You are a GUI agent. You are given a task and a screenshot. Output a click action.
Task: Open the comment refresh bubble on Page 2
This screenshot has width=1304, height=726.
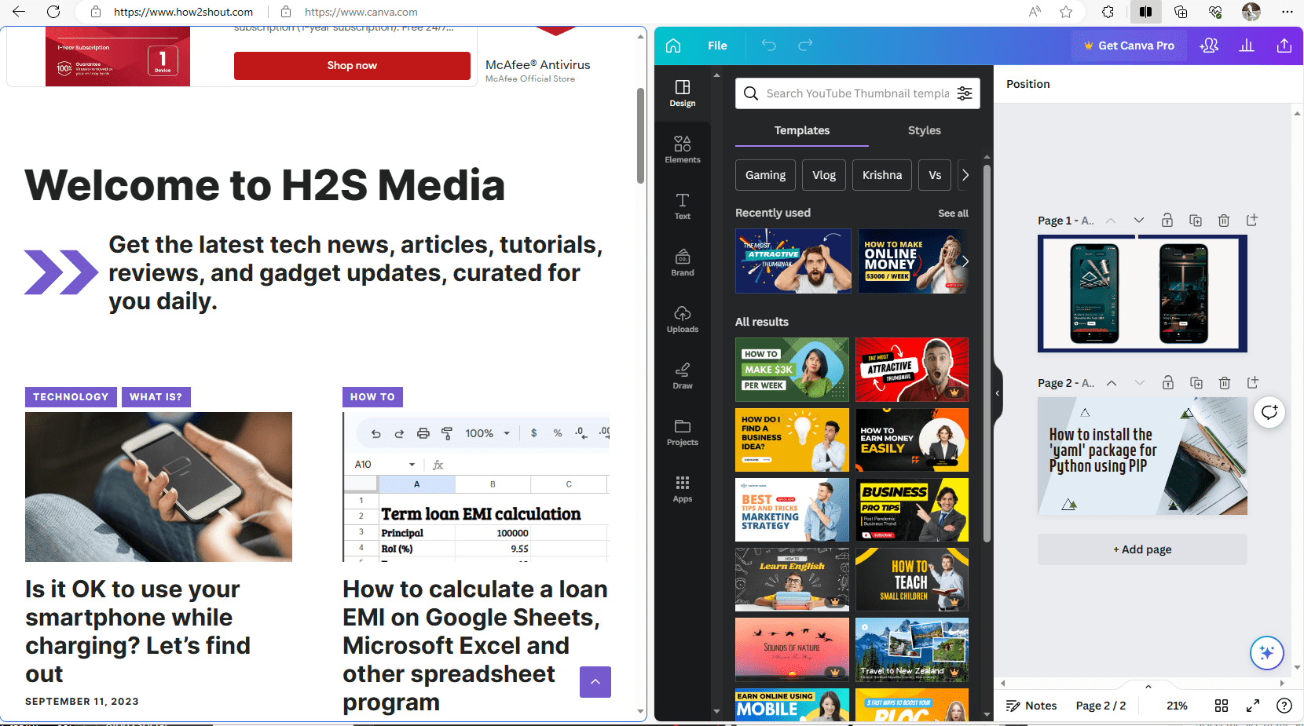1269,412
